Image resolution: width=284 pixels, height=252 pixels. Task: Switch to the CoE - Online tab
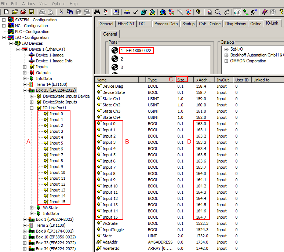(x=210, y=24)
